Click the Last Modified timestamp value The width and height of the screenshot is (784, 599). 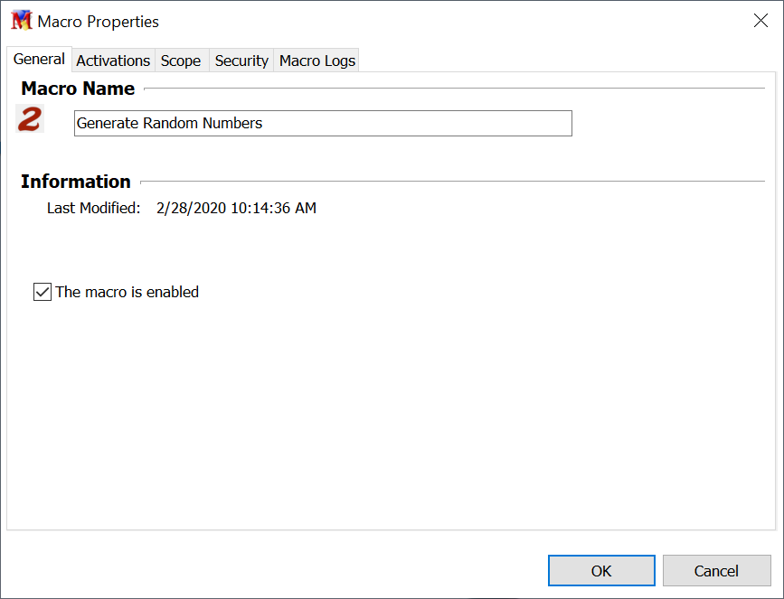click(236, 208)
